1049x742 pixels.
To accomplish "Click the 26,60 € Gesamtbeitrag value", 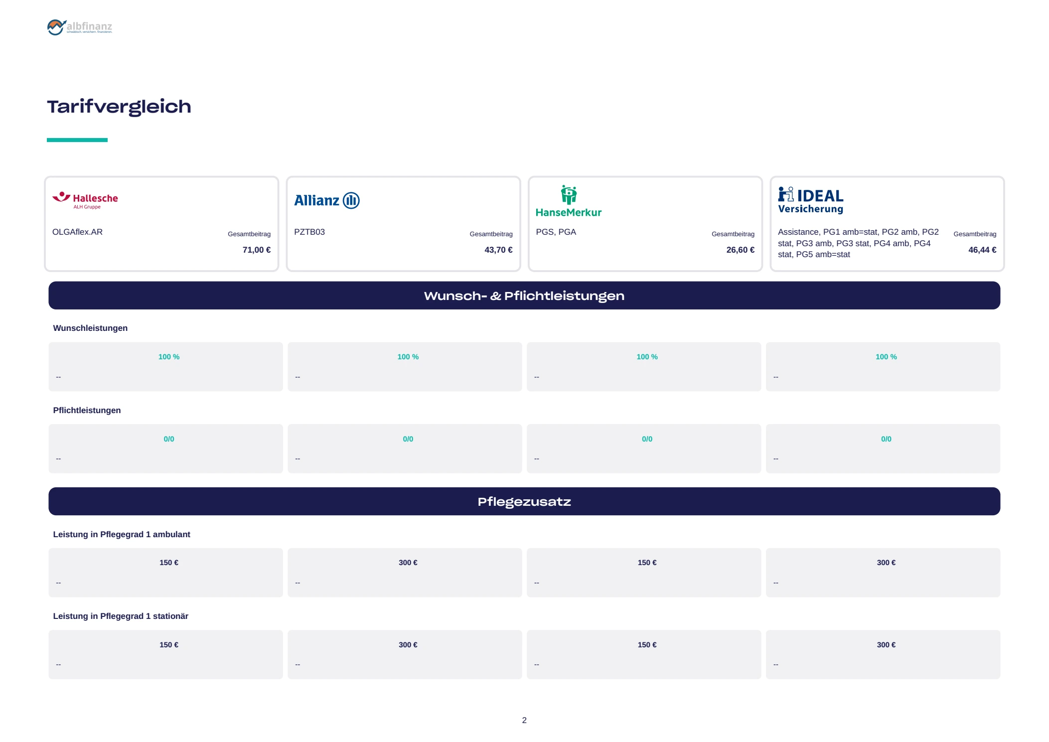I will click(741, 250).
